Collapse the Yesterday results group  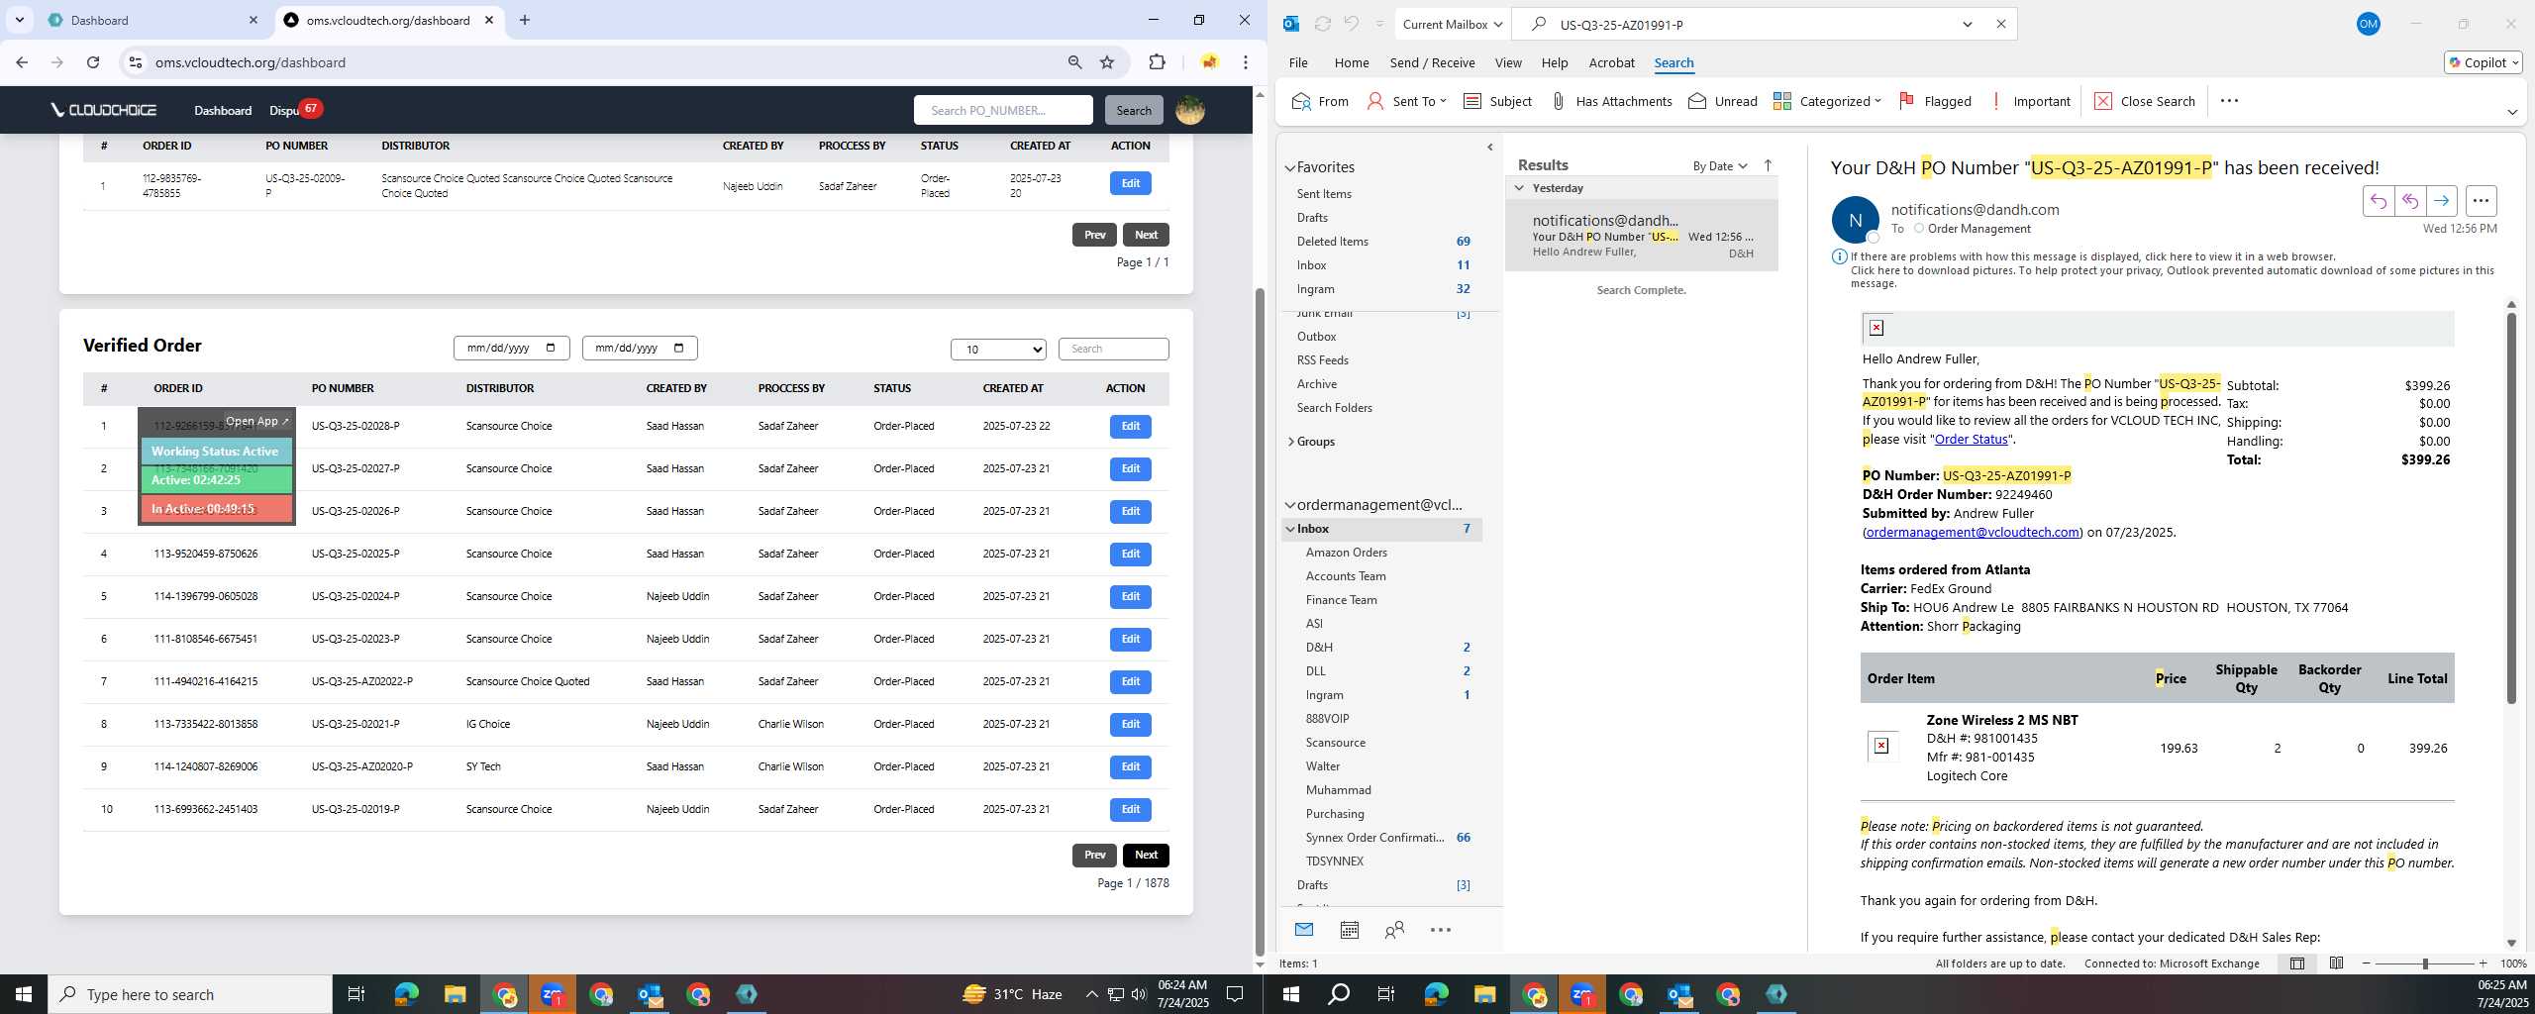point(1519,188)
